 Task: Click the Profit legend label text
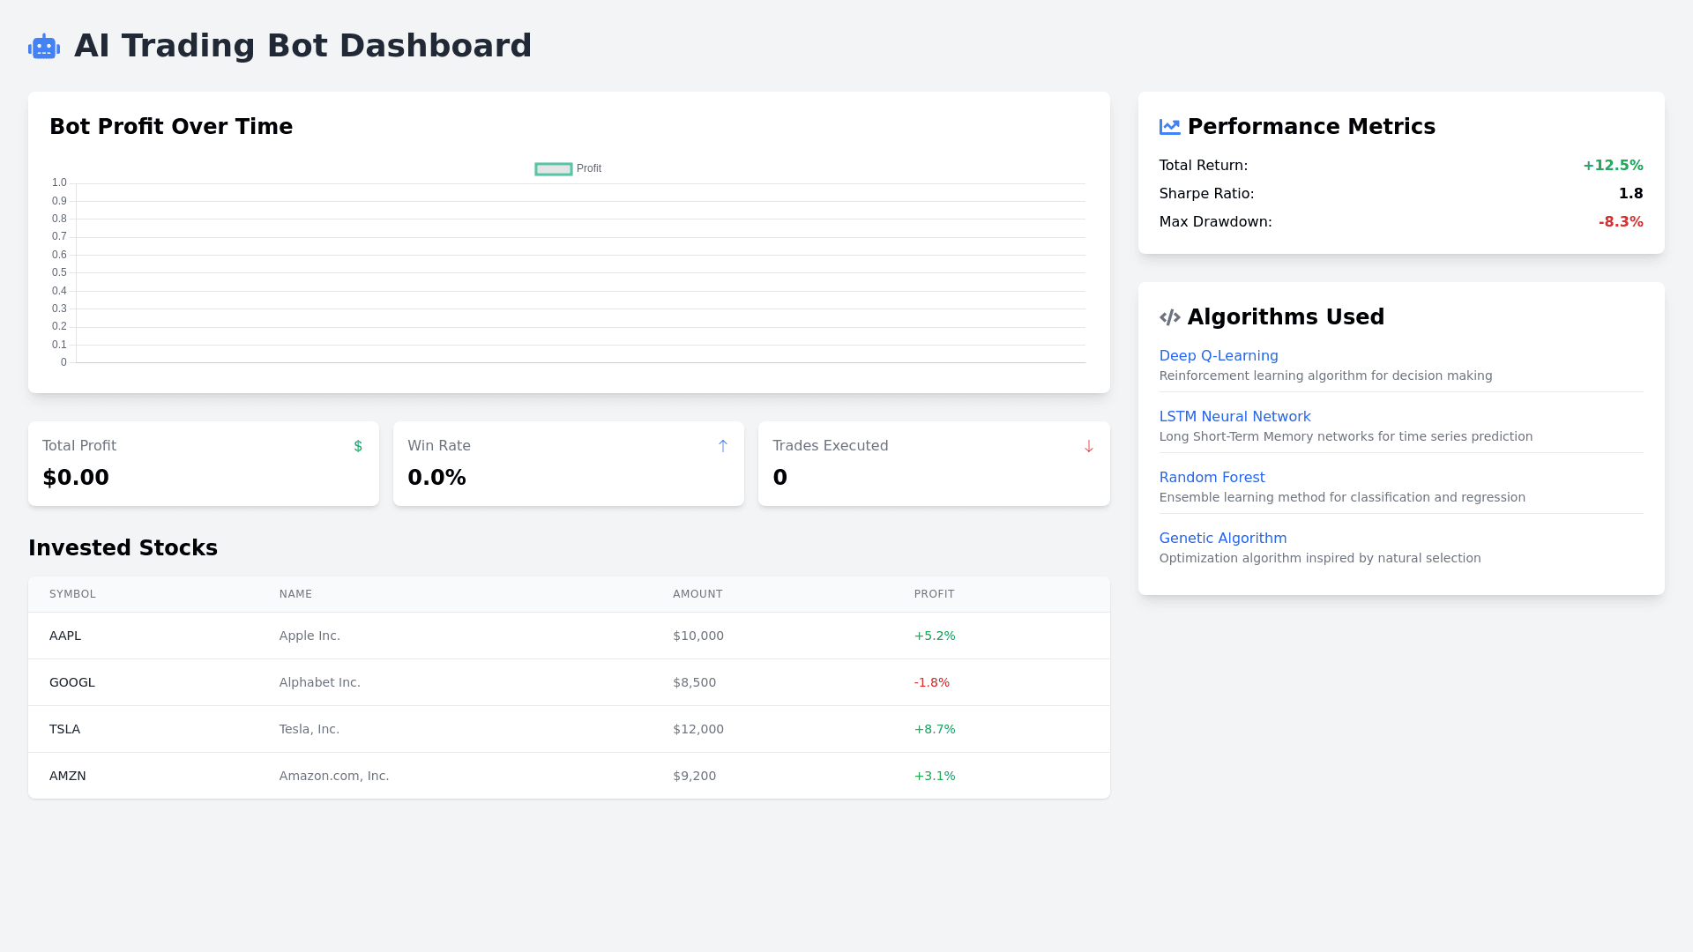coord(589,169)
